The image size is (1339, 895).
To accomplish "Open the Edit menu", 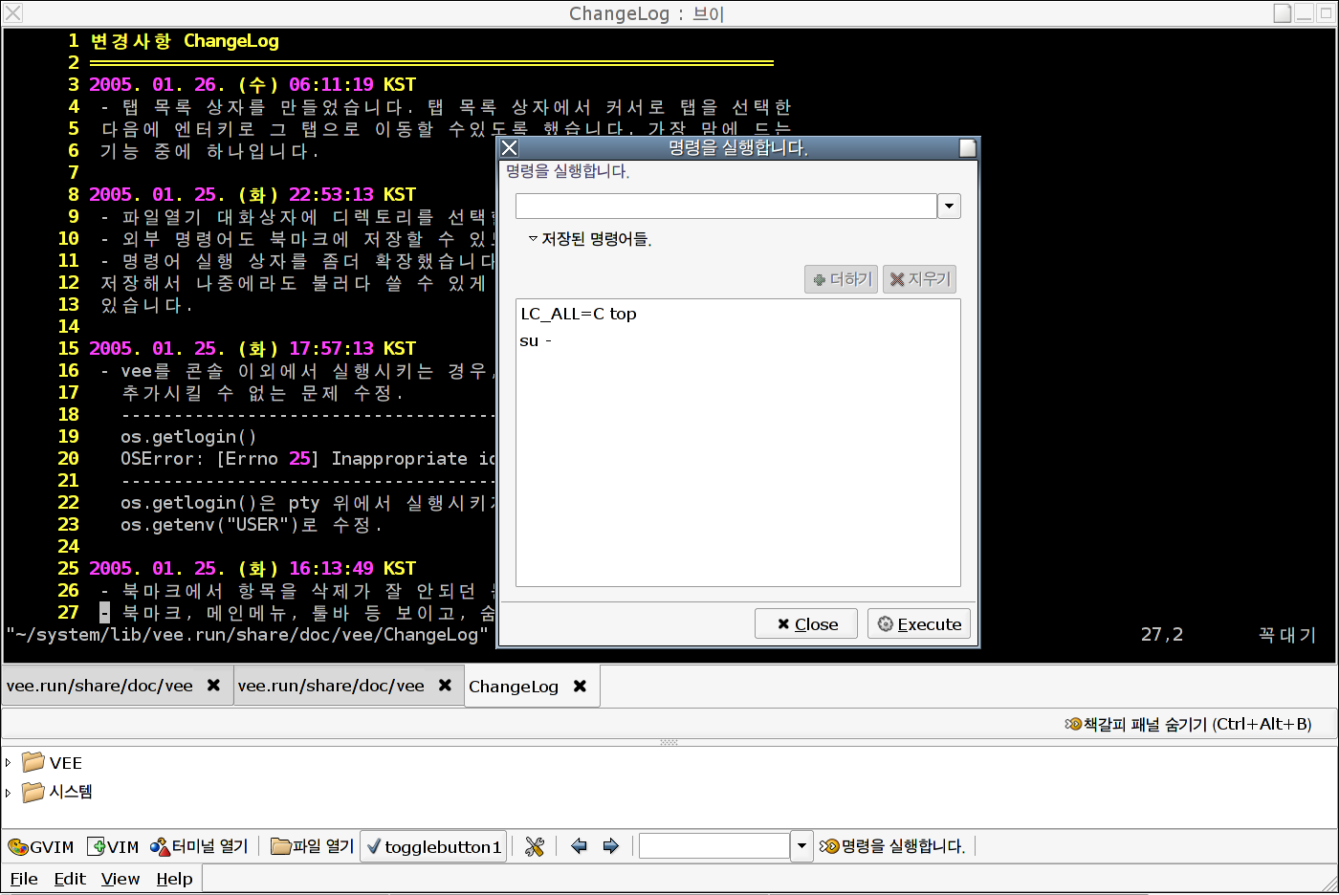I will [69, 879].
